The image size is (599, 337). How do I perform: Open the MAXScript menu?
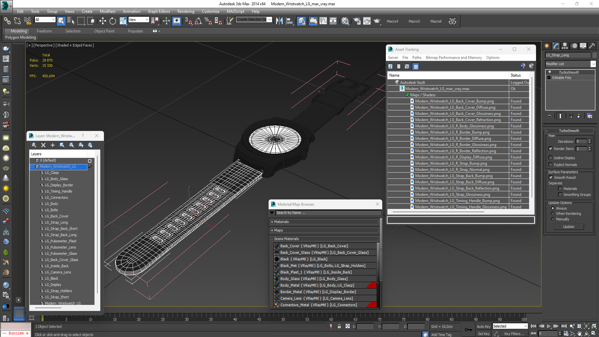tap(235, 11)
